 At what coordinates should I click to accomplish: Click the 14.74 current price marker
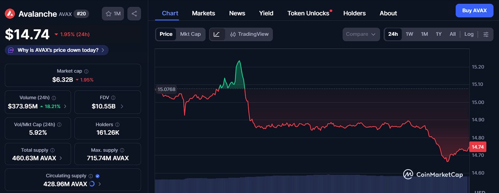tap(477, 147)
